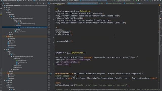Open the Favorites tool window from the left sidebar

[x=1, y=81]
